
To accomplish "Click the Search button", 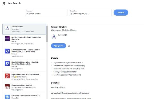I will (121, 12).
